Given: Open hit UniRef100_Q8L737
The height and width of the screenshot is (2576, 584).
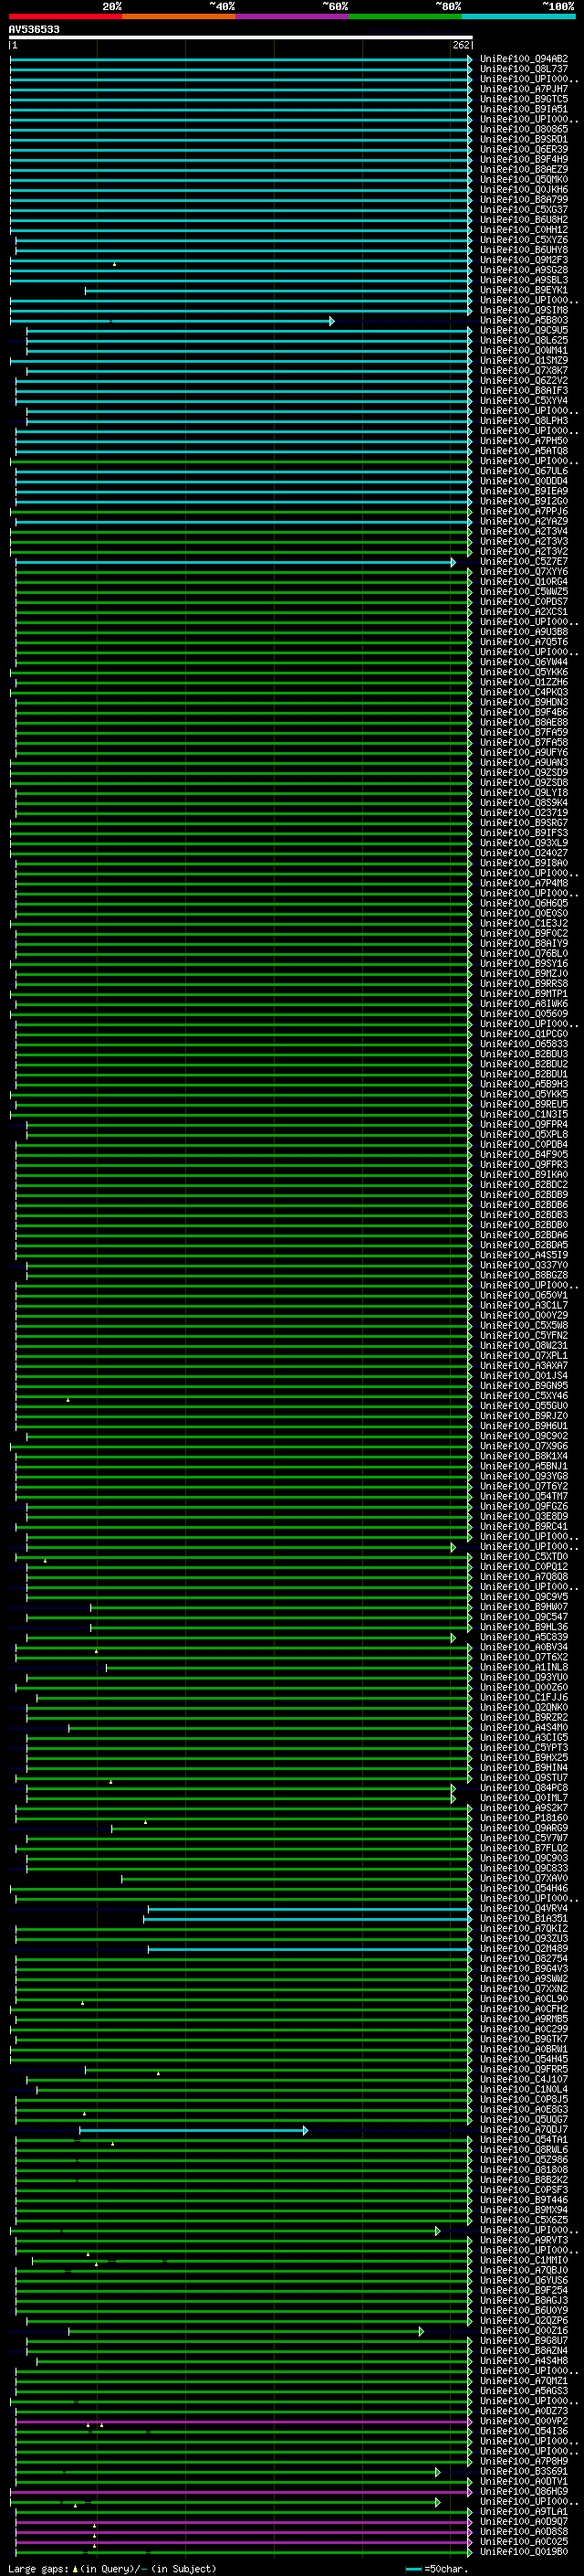Looking at the screenshot, I should [524, 69].
